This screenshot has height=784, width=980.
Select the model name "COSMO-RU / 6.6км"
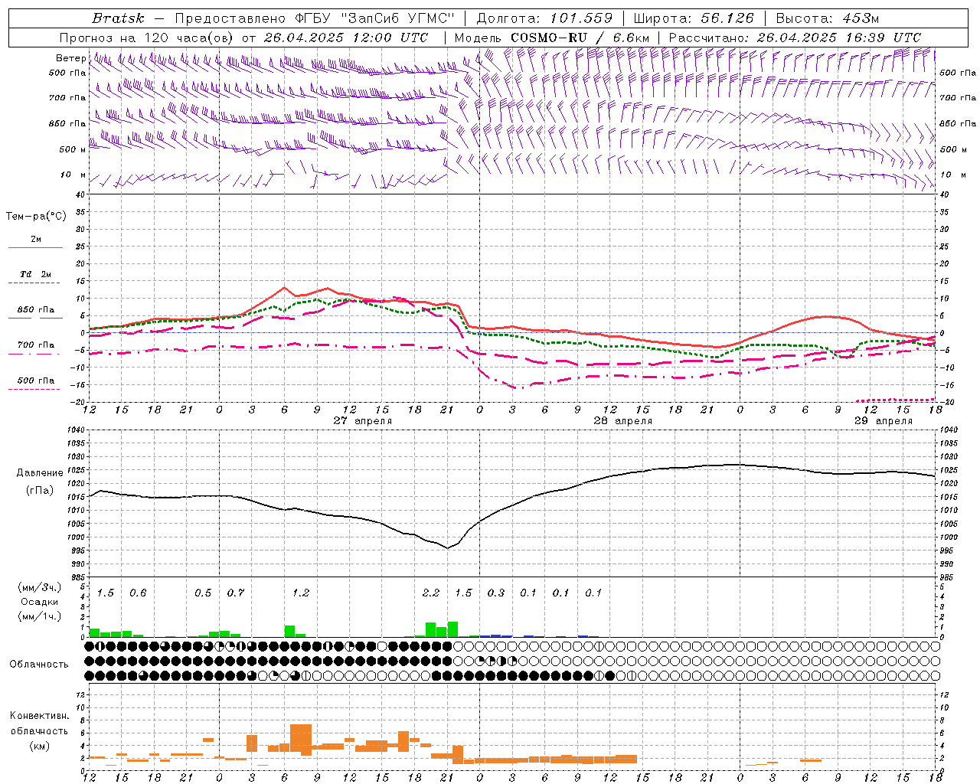pos(580,38)
